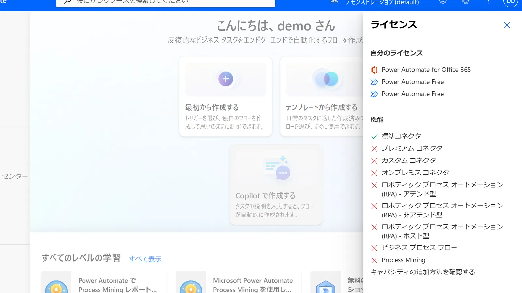Image resolution: width=522 pixels, height=293 pixels.
Task: Click the Process Mining feature text
Action: pyautogui.click(x=404, y=260)
